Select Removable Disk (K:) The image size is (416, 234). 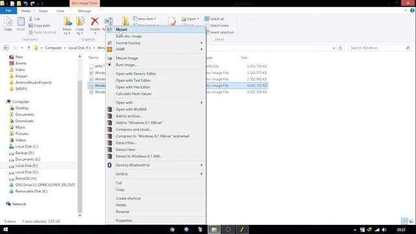pyautogui.click(x=31, y=191)
